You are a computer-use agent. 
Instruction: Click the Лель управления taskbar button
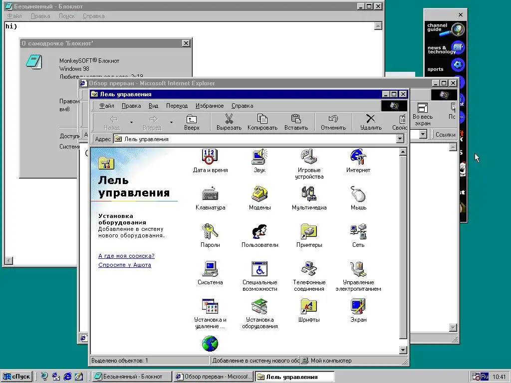pos(294,377)
